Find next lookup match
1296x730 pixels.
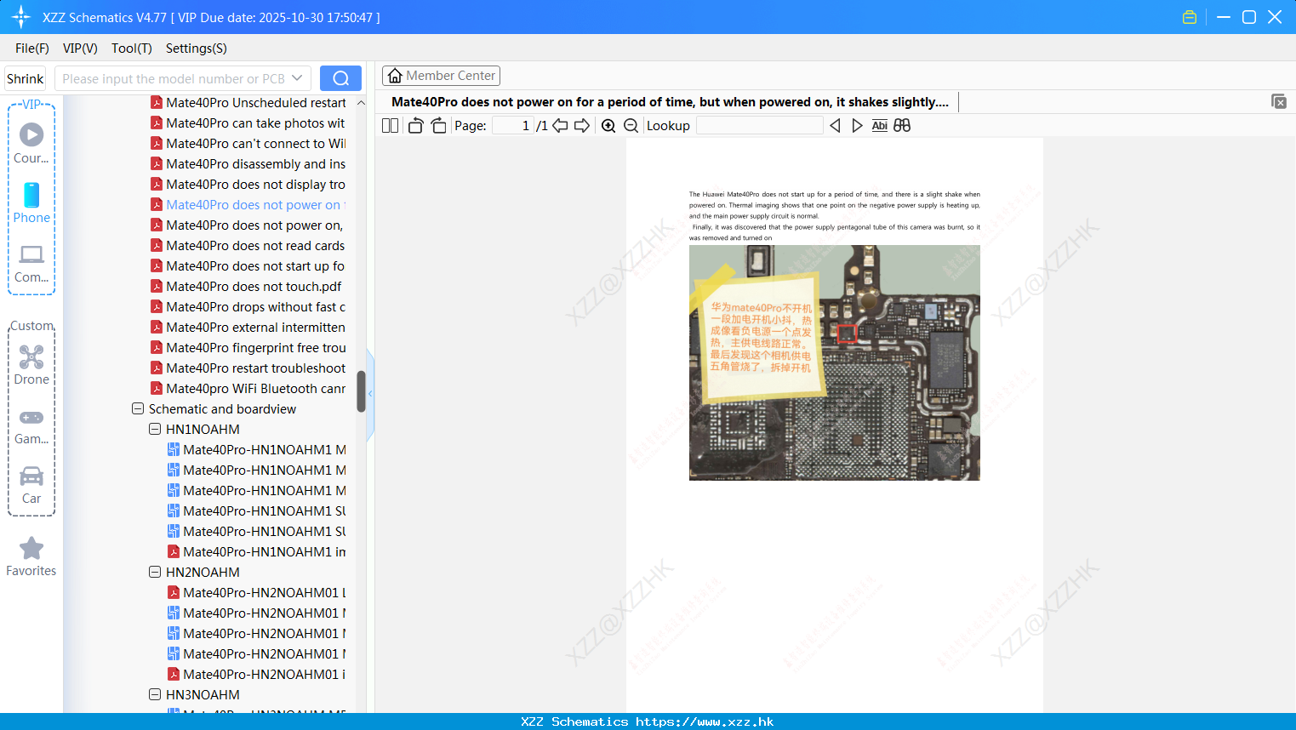pyautogui.click(x=857, y=125)
